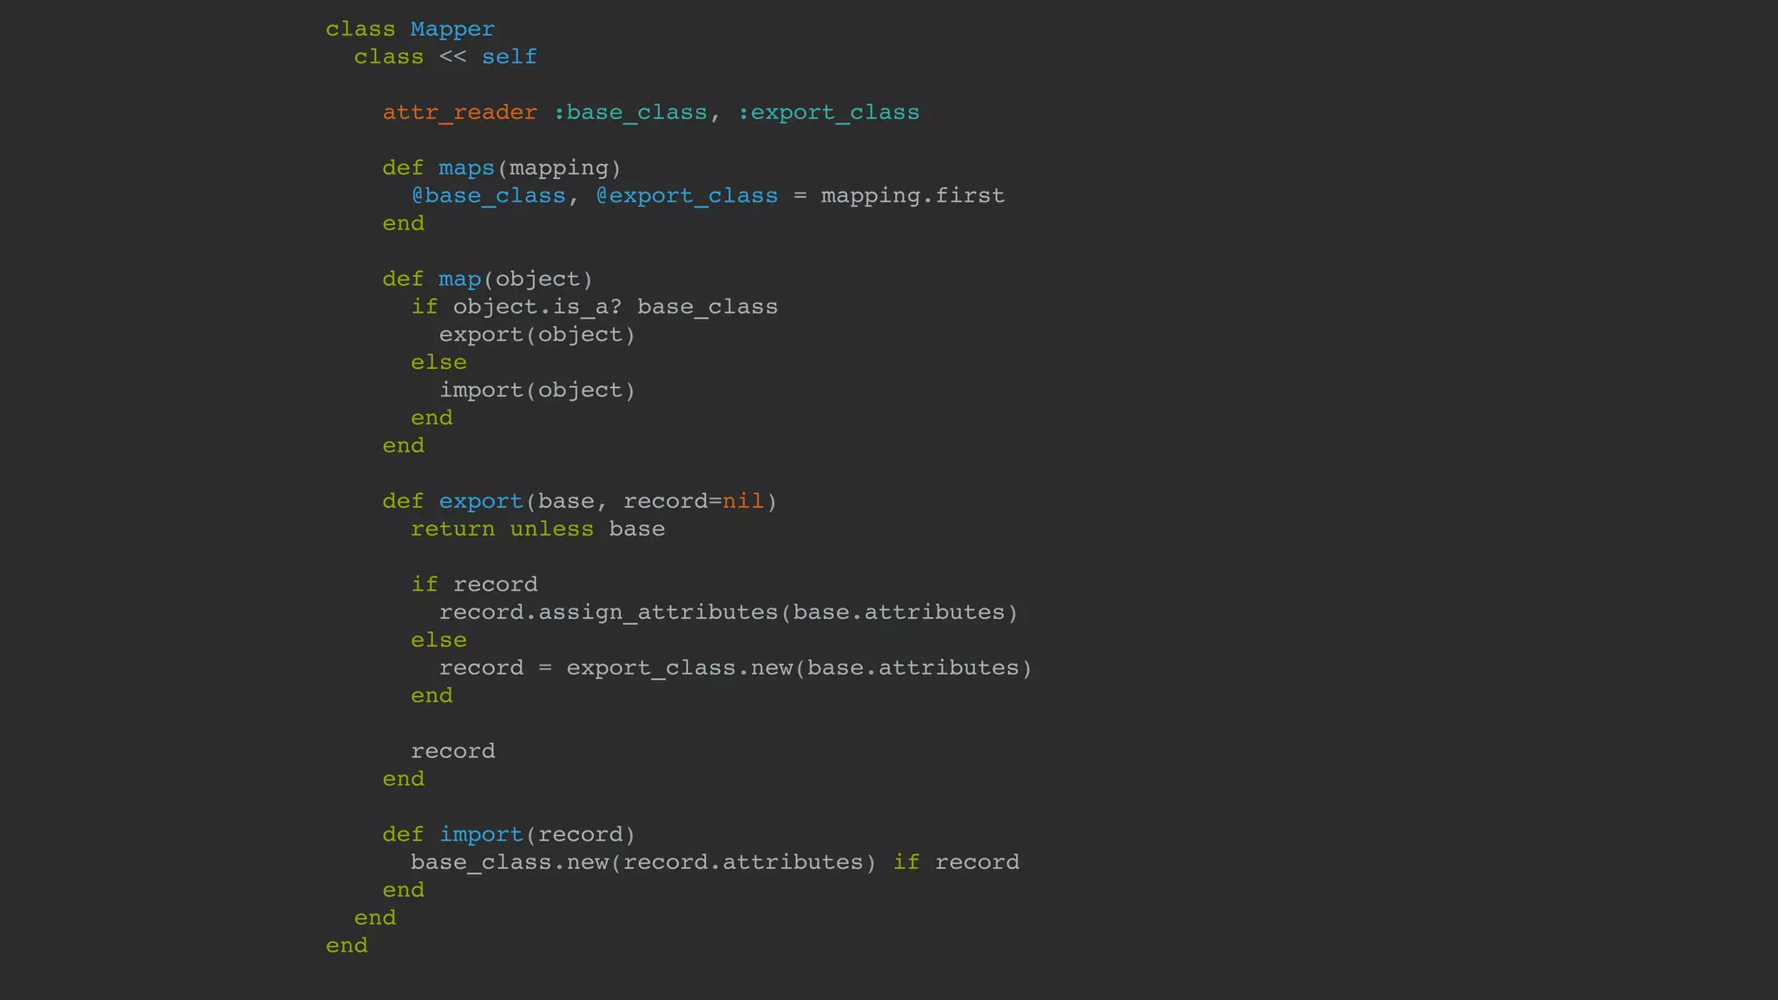
Task: Click the 'base_class.new(record.attributes) if record' line
Action: pyautogui.click(x=715, y=863)
